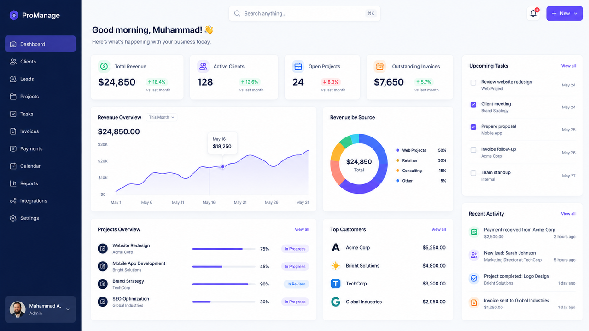Screen dimensions: 589x331
Task: Open the Invoices sidebar item
Action: pyautogui.click(x=41, y=131)
